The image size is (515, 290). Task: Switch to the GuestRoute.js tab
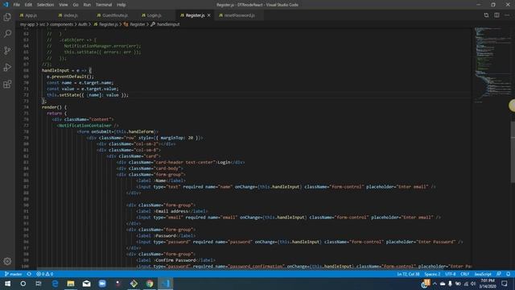115,15
